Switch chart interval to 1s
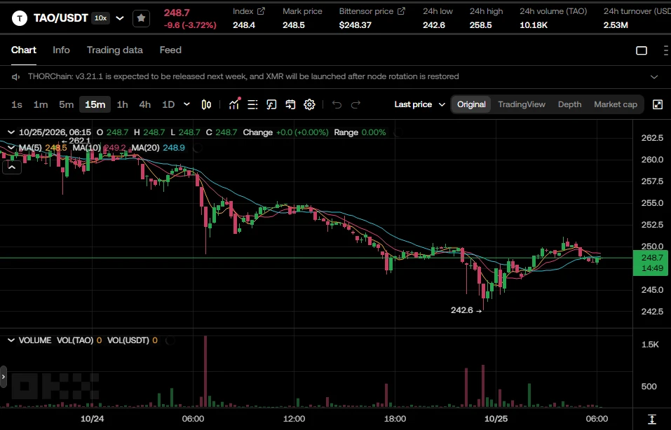Viewport: 671px width, 430px height. point(17,104)
